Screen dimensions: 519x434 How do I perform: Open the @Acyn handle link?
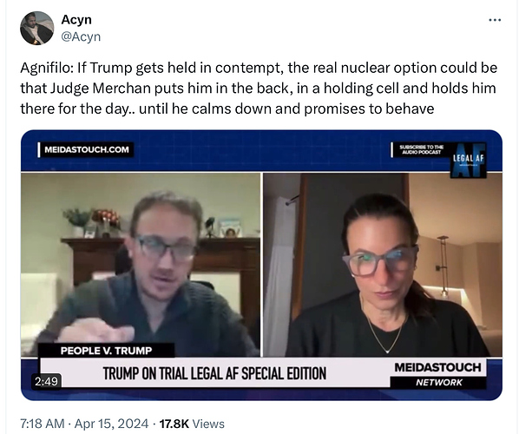[x=81, y=36]
